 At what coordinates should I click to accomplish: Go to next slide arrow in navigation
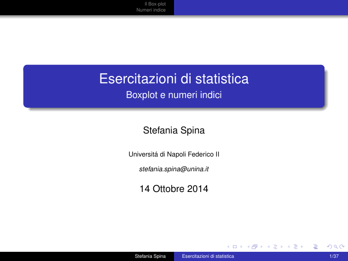tap(242, 247)
